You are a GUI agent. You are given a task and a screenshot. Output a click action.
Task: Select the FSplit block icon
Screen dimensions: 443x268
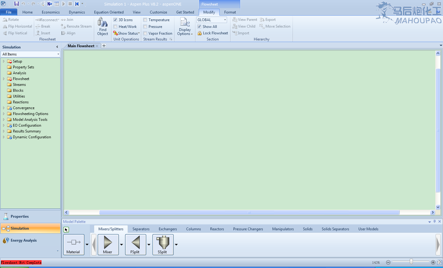135,244
